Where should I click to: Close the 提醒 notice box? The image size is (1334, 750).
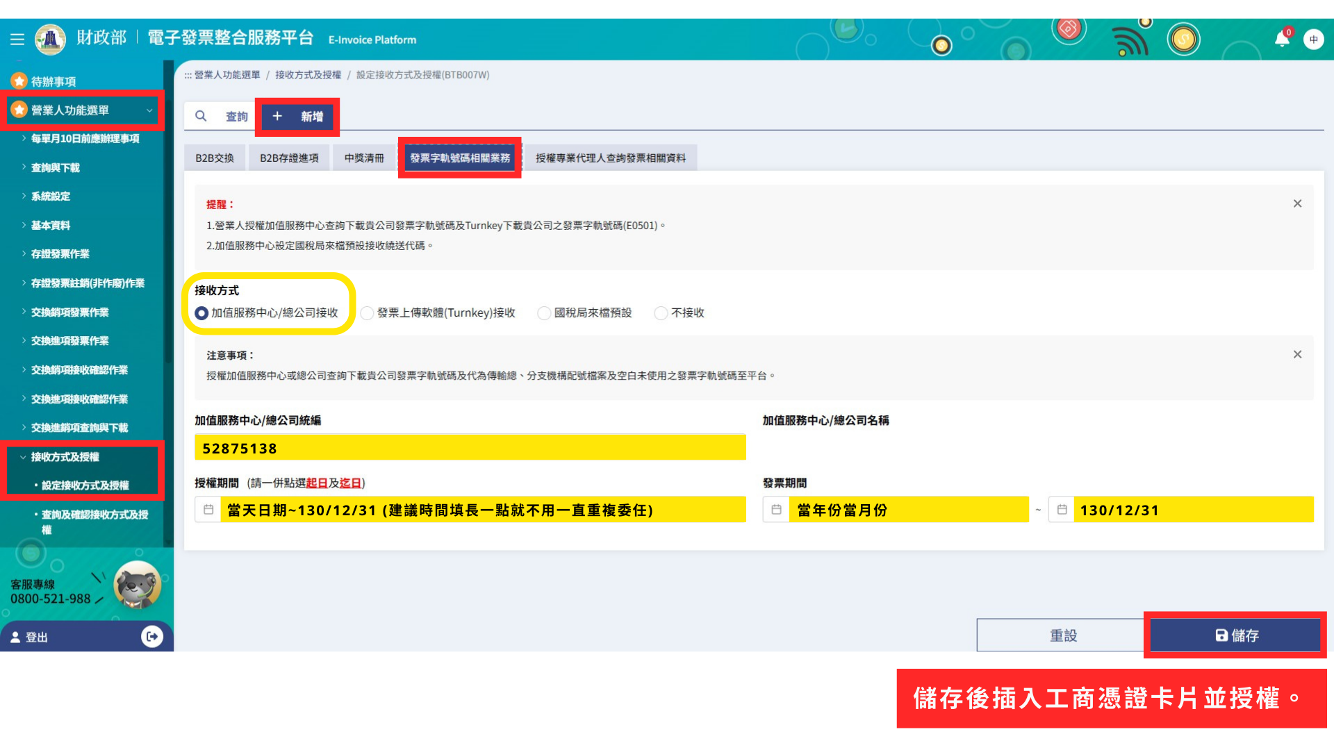1297,203
